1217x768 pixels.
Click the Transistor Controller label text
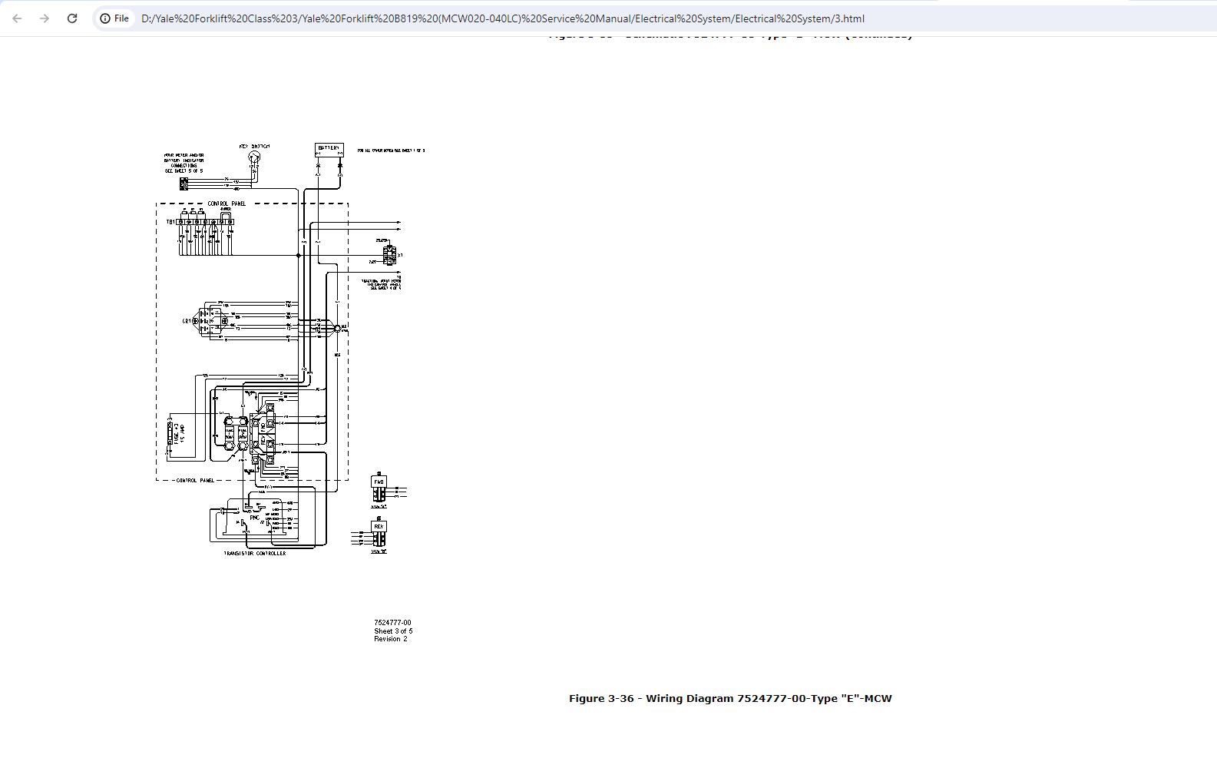point(254,554)
